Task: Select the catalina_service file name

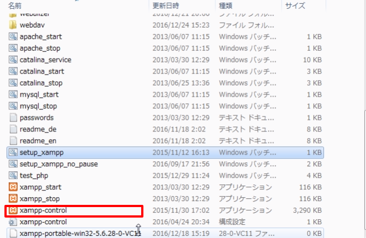Action: coord(45,60)
